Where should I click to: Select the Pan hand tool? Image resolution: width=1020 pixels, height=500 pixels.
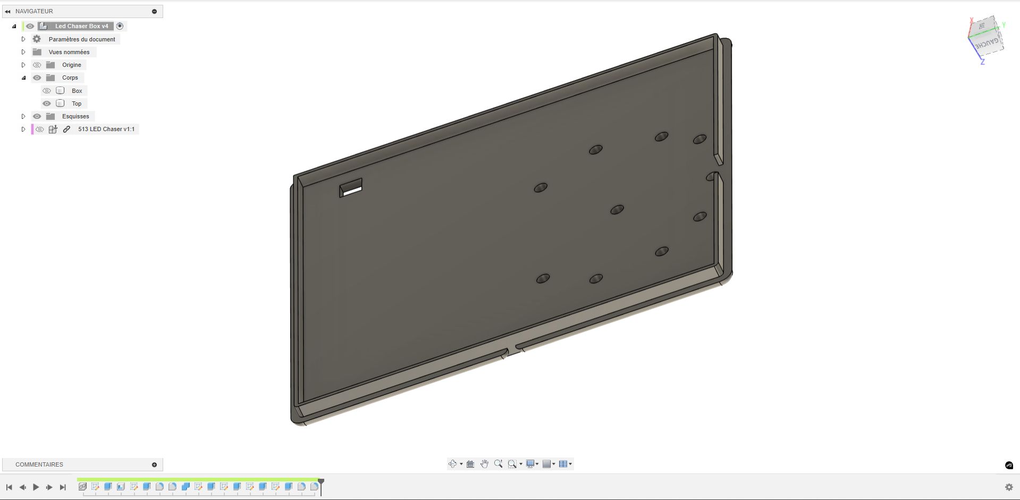click(484, 464)
